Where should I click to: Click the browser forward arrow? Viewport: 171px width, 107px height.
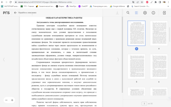[x=6, y=2]
